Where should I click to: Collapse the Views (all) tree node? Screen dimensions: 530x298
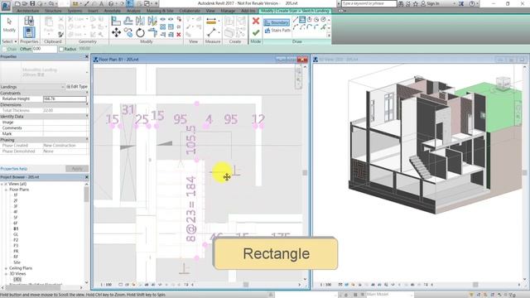pyautogui.click(x=2, y=184)
